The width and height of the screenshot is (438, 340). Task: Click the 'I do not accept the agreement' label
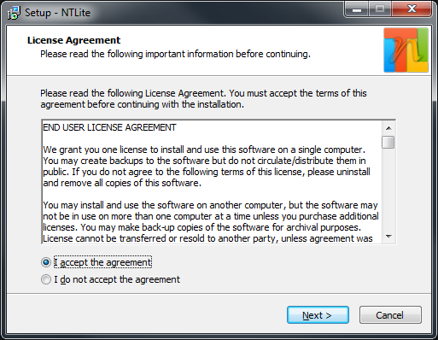point(117,279)
